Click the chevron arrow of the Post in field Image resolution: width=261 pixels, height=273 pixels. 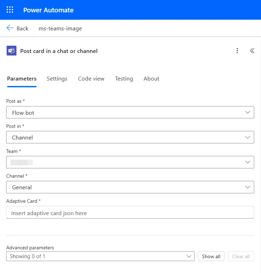tap(248, 137)
